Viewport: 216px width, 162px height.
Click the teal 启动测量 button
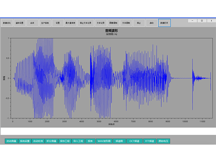pyautogui.click(x=11, y=141)
